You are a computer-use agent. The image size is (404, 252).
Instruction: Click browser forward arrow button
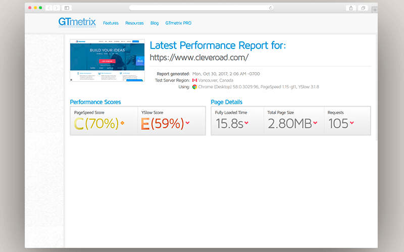point(57,8)
